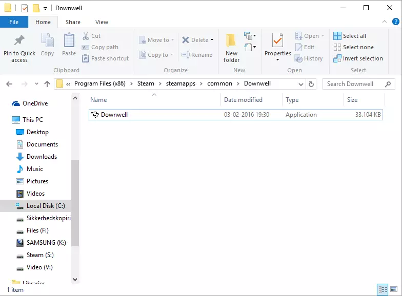
Task: Expand Delete options arrow
Action: (x=212, y=40)
